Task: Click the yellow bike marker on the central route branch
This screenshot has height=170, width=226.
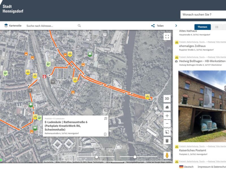Action: pos(75,80)
